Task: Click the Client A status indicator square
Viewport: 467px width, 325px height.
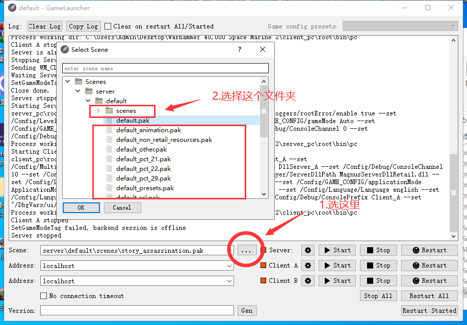Action: 263,265
